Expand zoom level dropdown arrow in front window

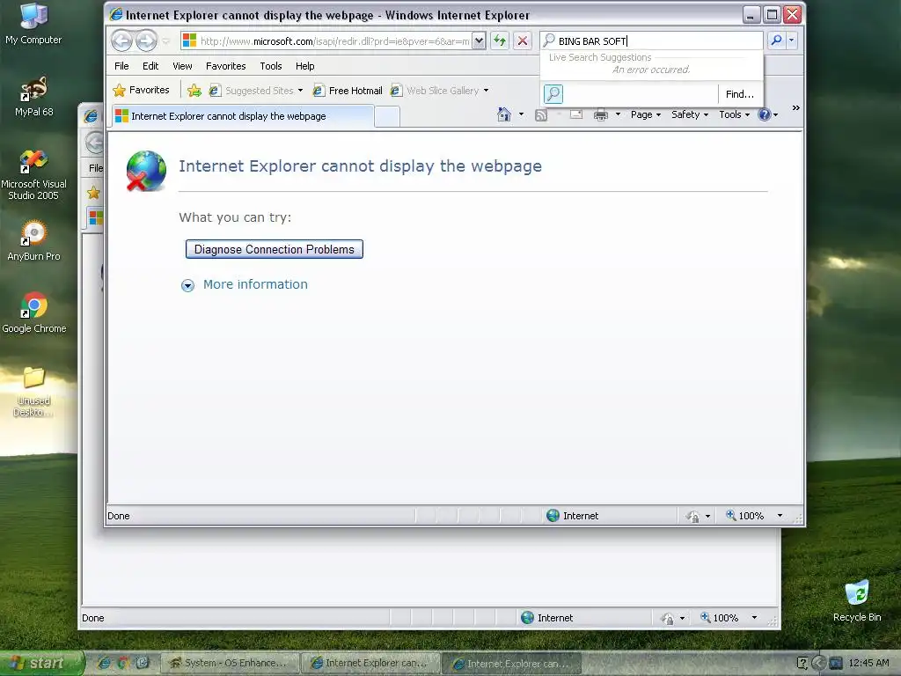tap(780, 516)
